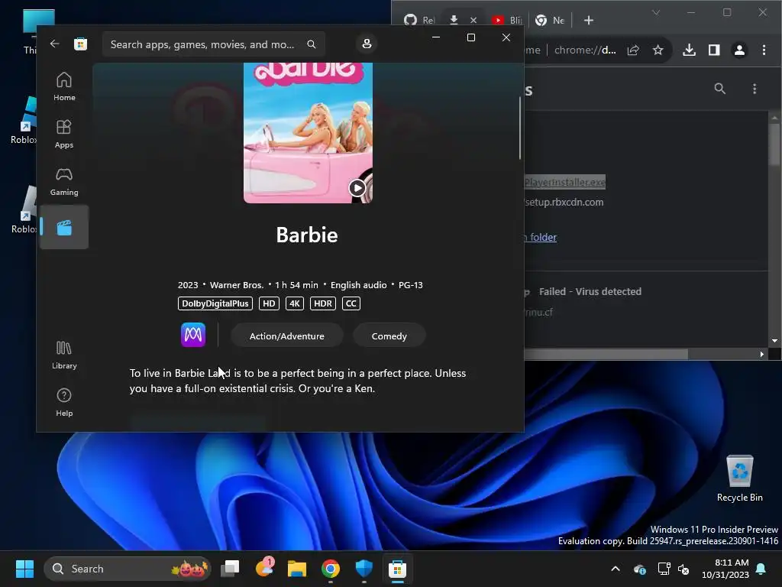Switch to the Downloads tab in Chrome

[454, 20]
